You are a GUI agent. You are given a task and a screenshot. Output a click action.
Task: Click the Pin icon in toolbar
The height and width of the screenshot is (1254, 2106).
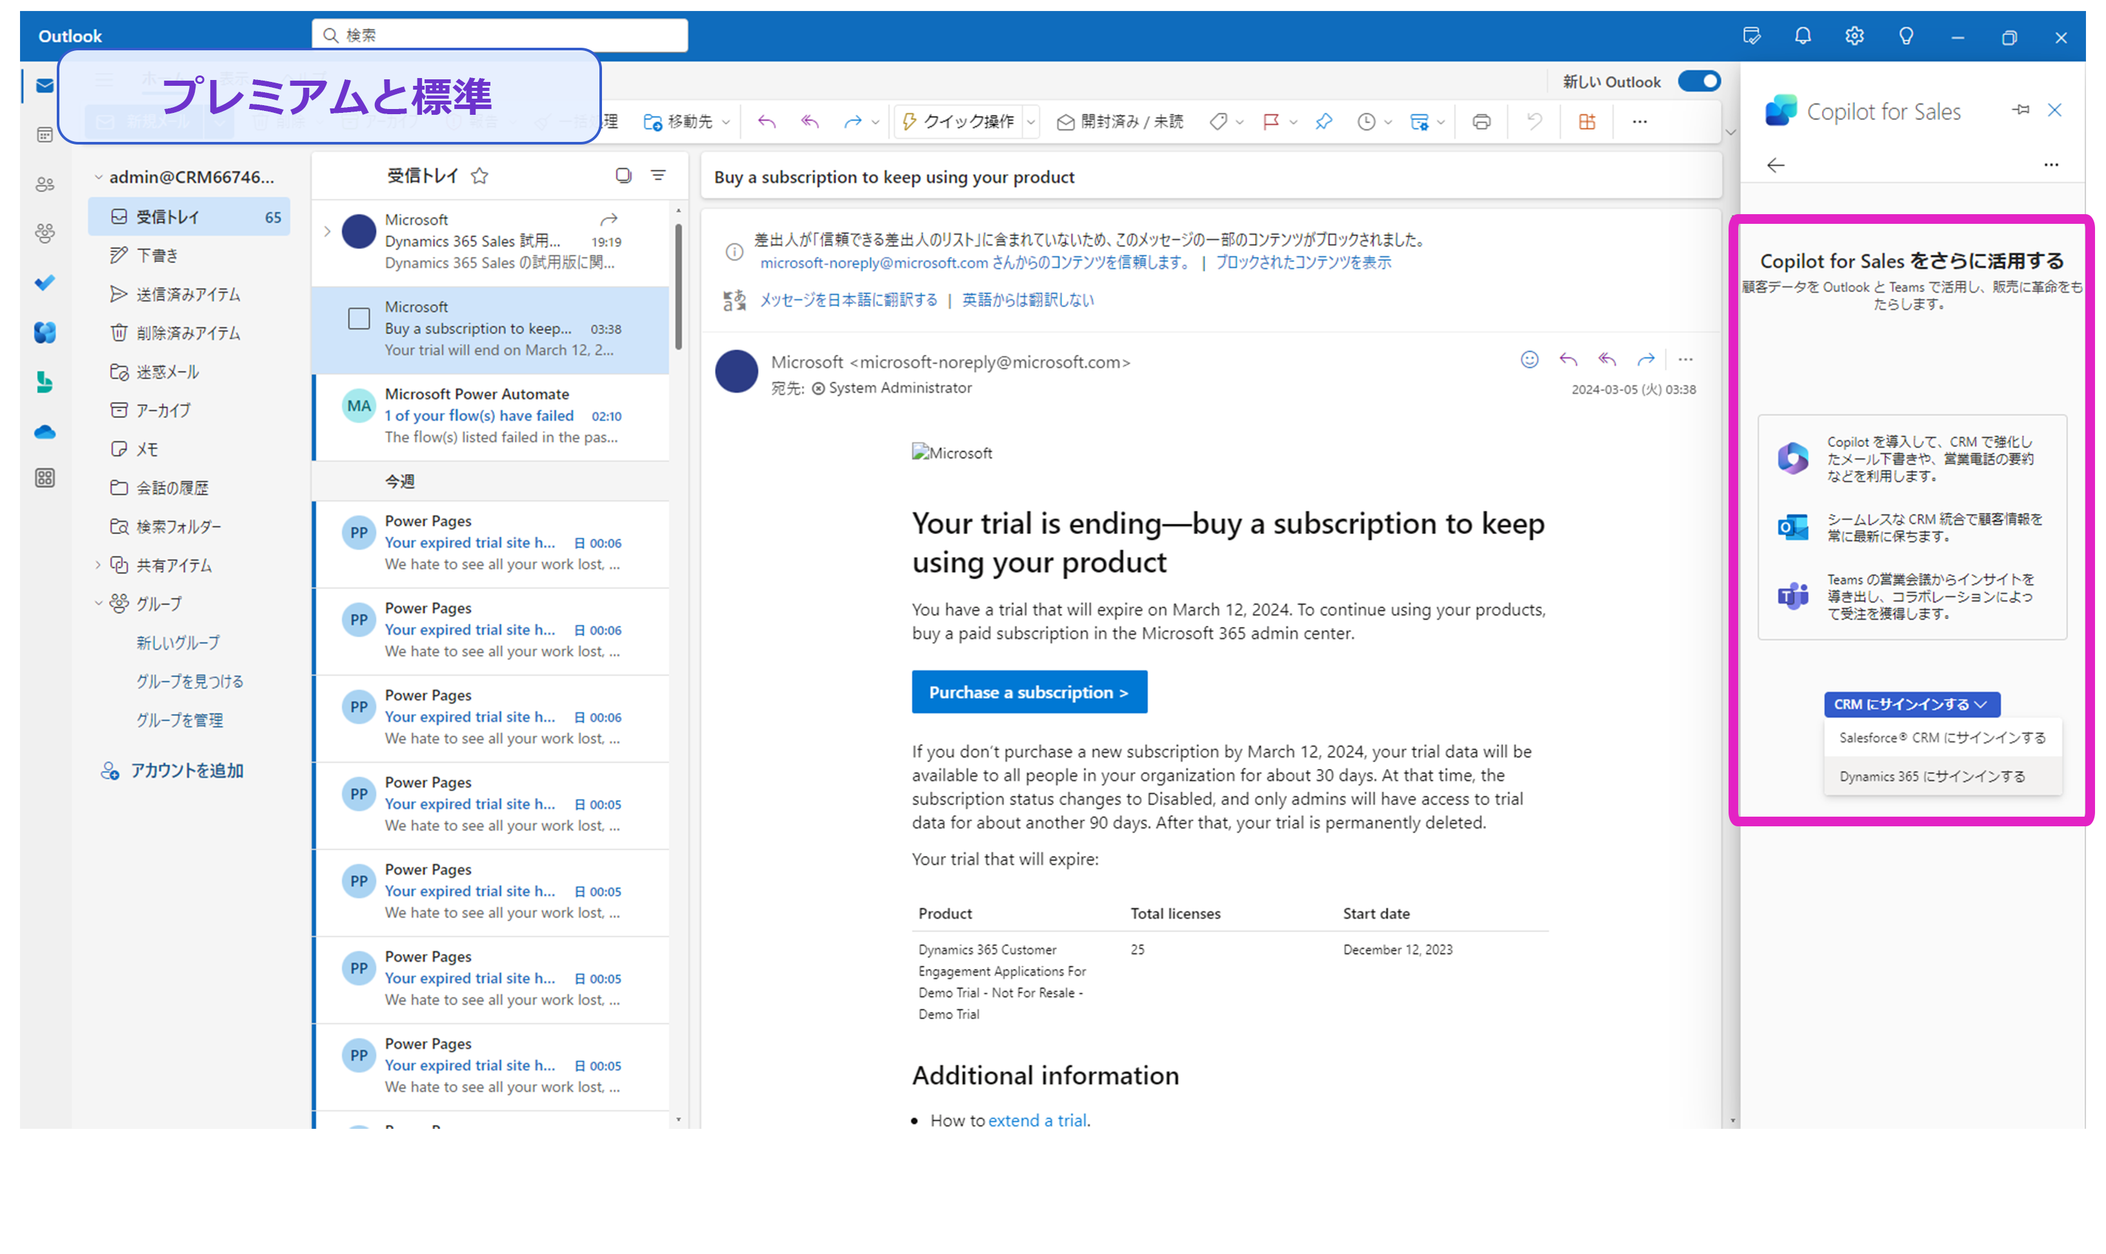(x=1323, y=122)
